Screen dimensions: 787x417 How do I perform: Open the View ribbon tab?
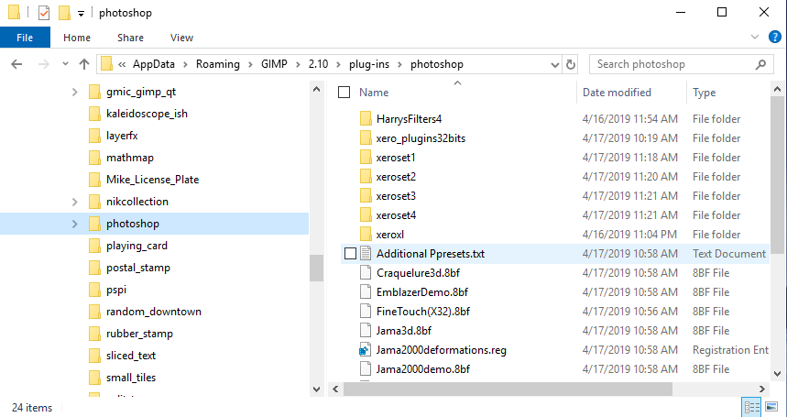tap(181, 38)
